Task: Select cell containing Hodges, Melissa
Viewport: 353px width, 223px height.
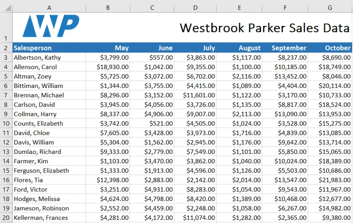Action: 49,199
